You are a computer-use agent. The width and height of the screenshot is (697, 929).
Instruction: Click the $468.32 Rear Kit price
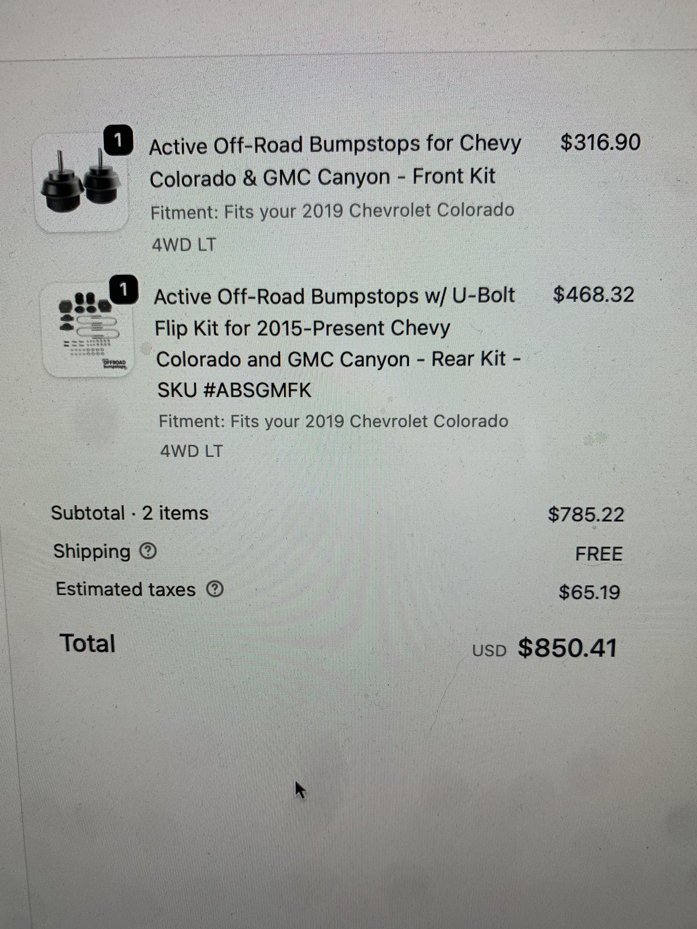(593, 294)
